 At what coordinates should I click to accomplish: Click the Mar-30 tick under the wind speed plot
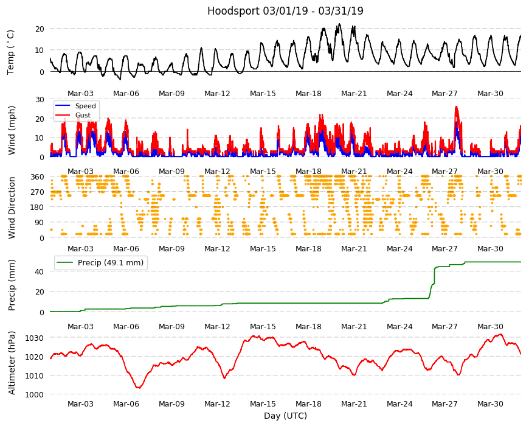(490, 172)
